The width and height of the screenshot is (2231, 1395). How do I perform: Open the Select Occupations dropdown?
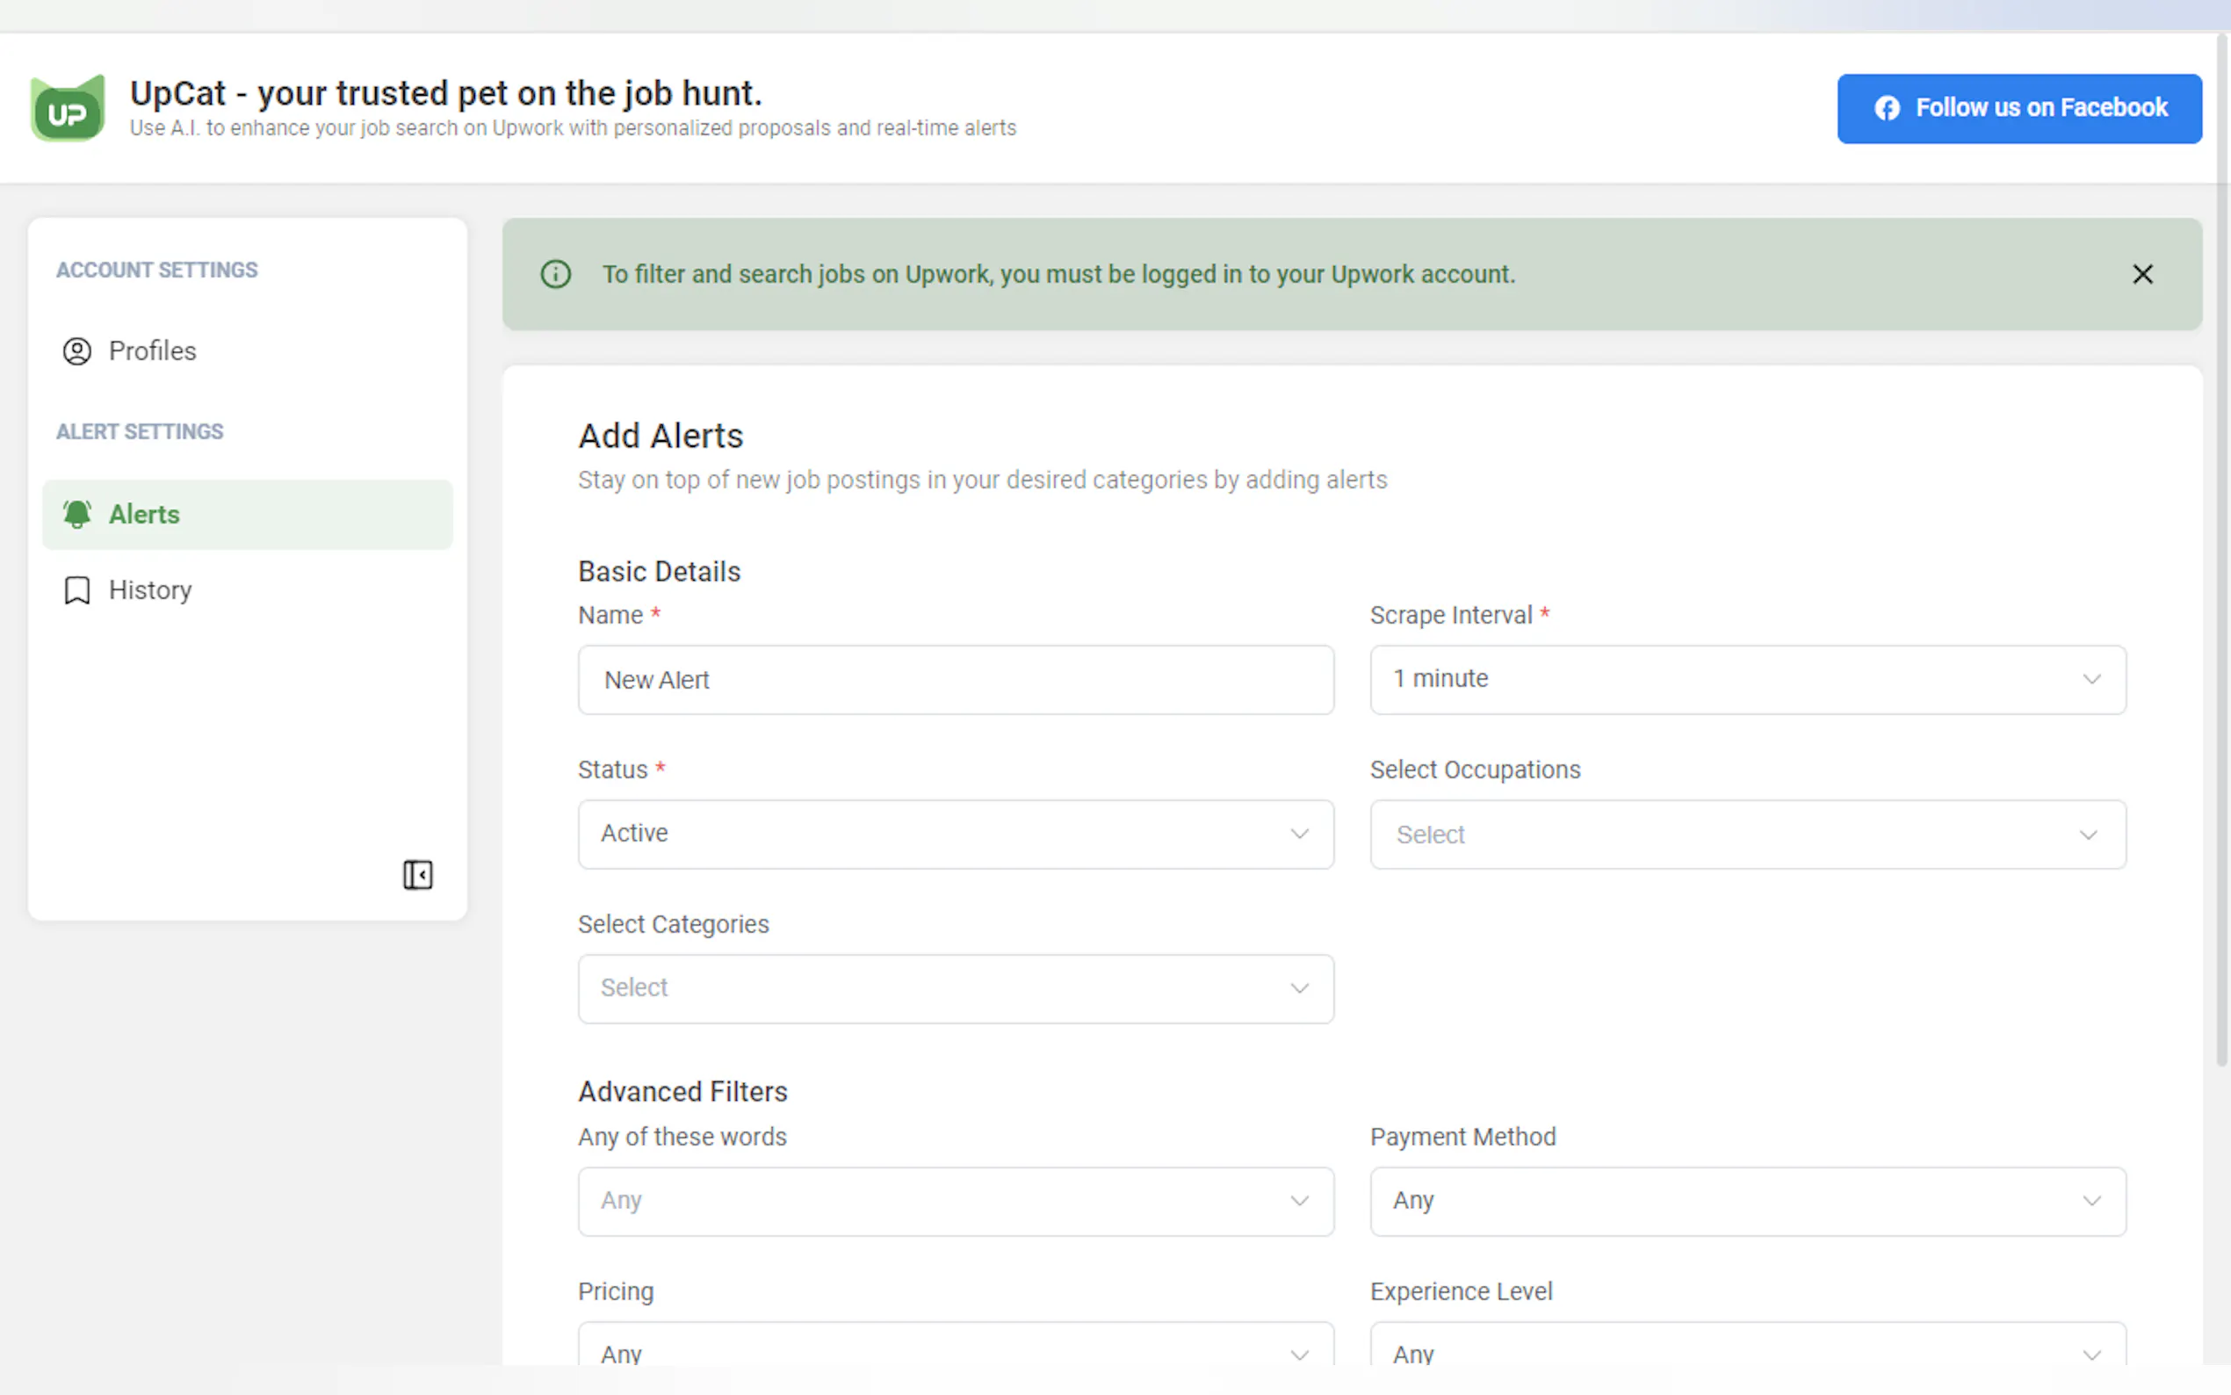pyautogui.click(x=1747, y=834)
